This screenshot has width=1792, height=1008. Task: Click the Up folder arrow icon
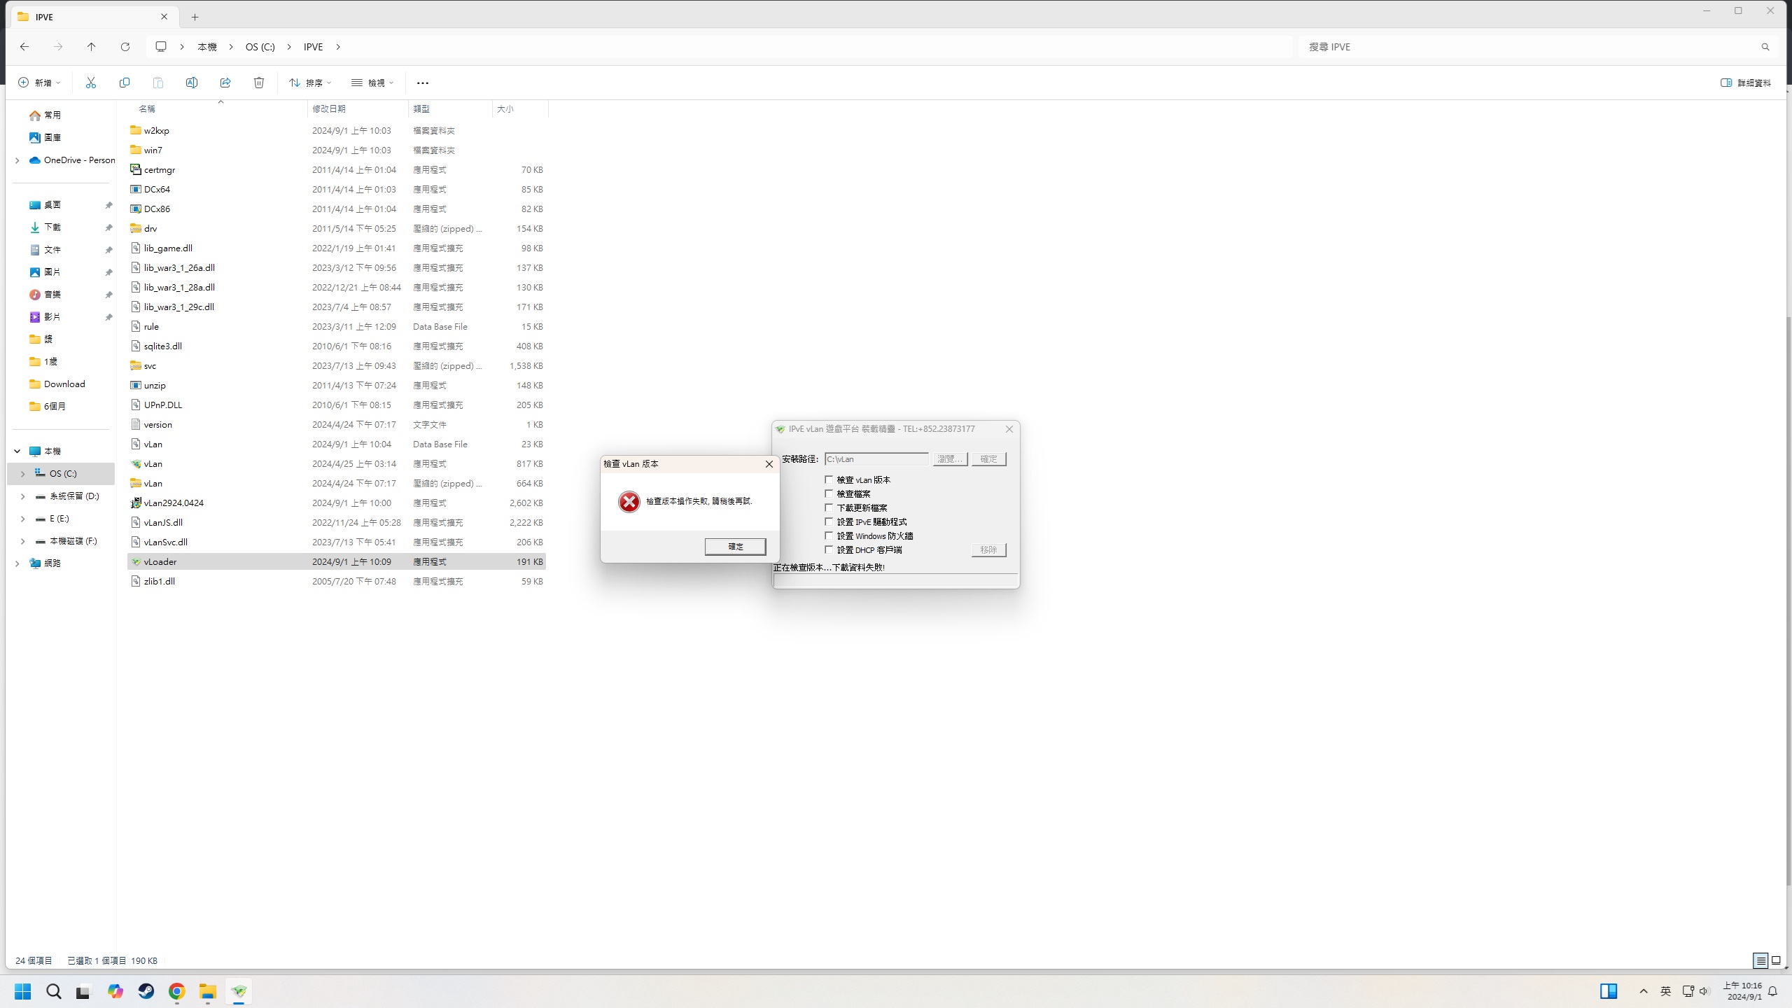coord(91,47)
